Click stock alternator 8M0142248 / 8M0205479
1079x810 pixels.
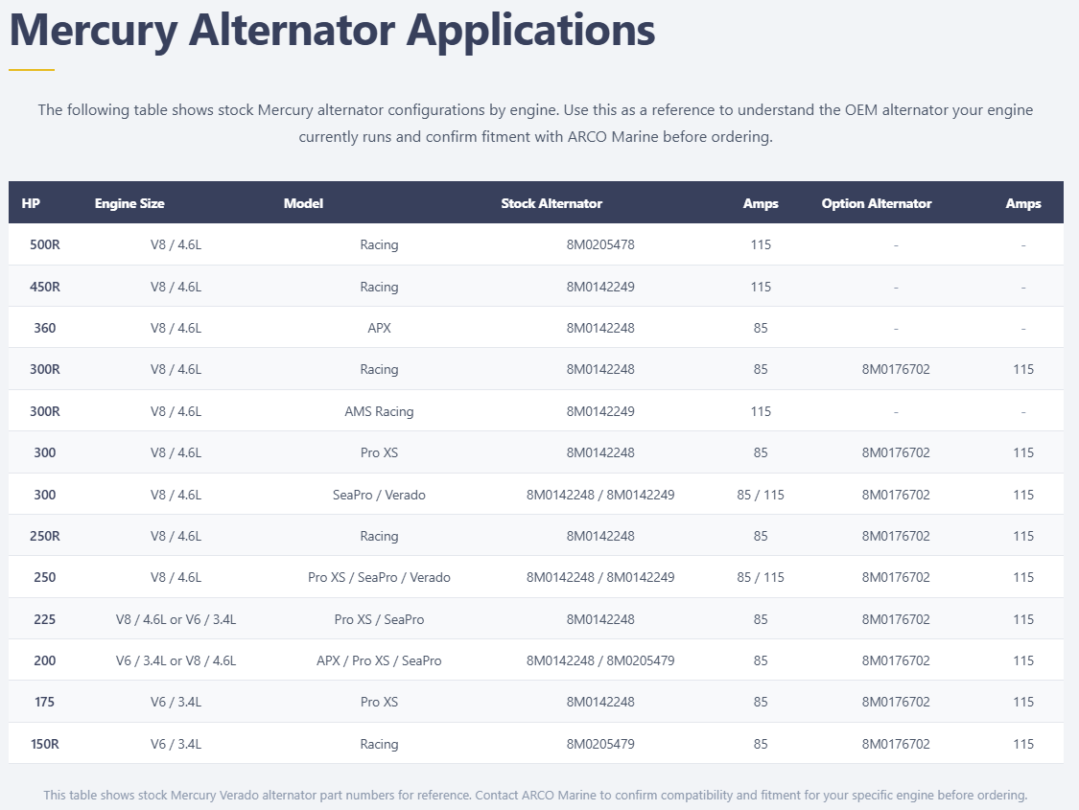click(600, 660)
